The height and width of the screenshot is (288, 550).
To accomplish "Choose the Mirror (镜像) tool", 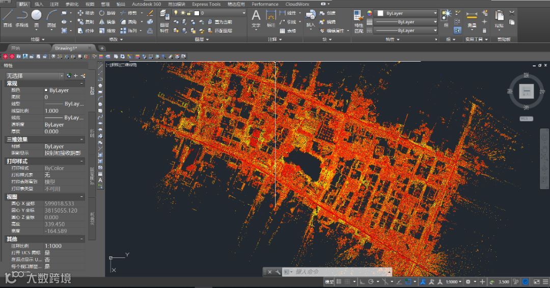I will click(x=107, y=22).
